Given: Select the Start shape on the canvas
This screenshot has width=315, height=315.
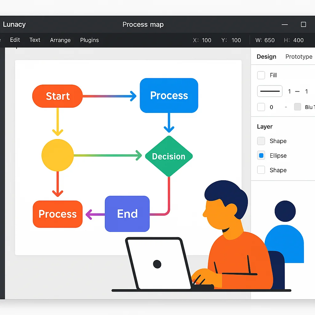Looking at the screenshot, I should (57, 96).
